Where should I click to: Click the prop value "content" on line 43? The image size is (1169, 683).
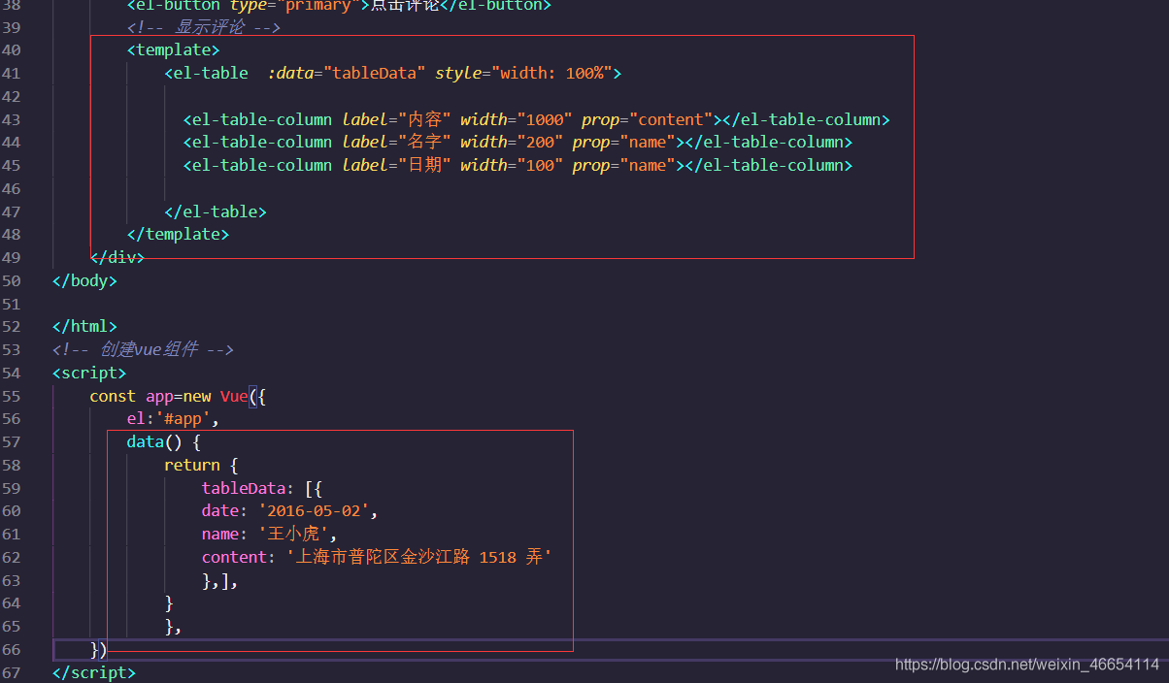click(x=671, y=119)
